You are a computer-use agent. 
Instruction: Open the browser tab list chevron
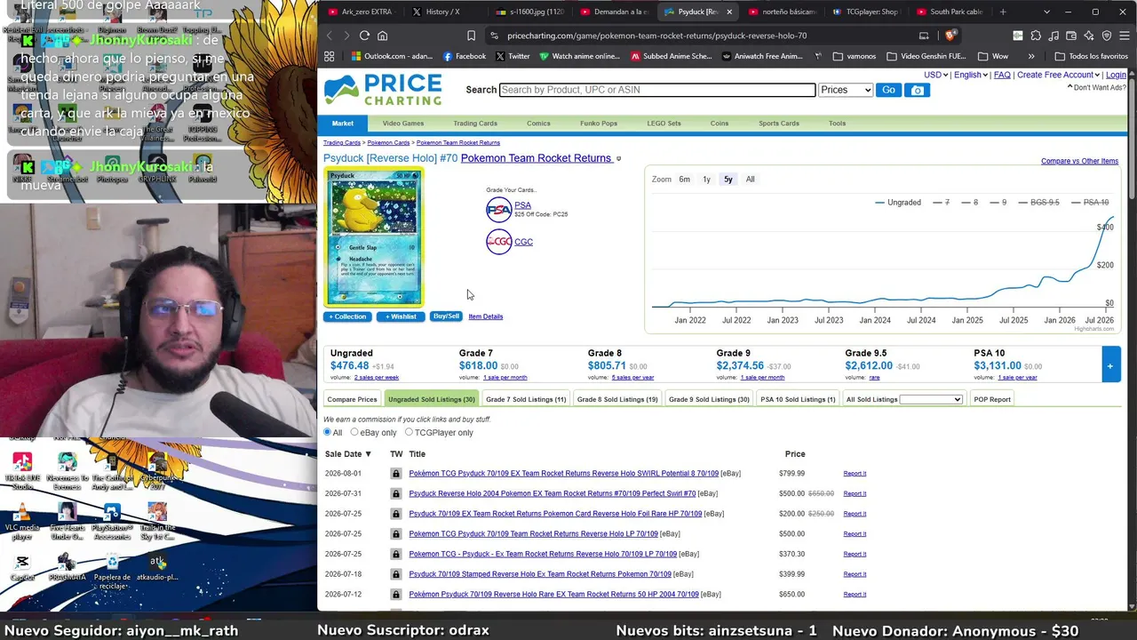1046,12
